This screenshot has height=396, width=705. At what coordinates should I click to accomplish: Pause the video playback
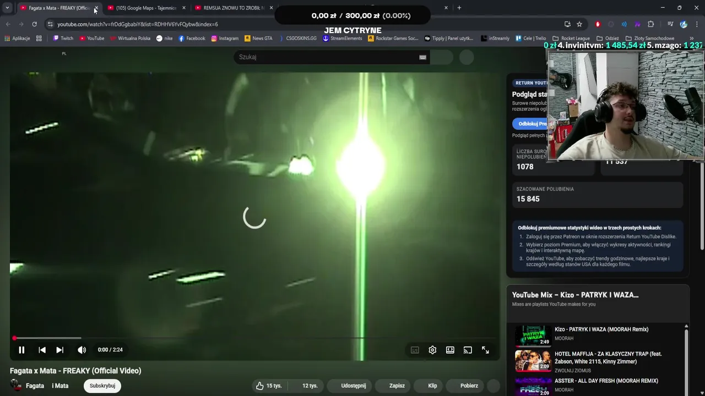[x=21, y=350]
